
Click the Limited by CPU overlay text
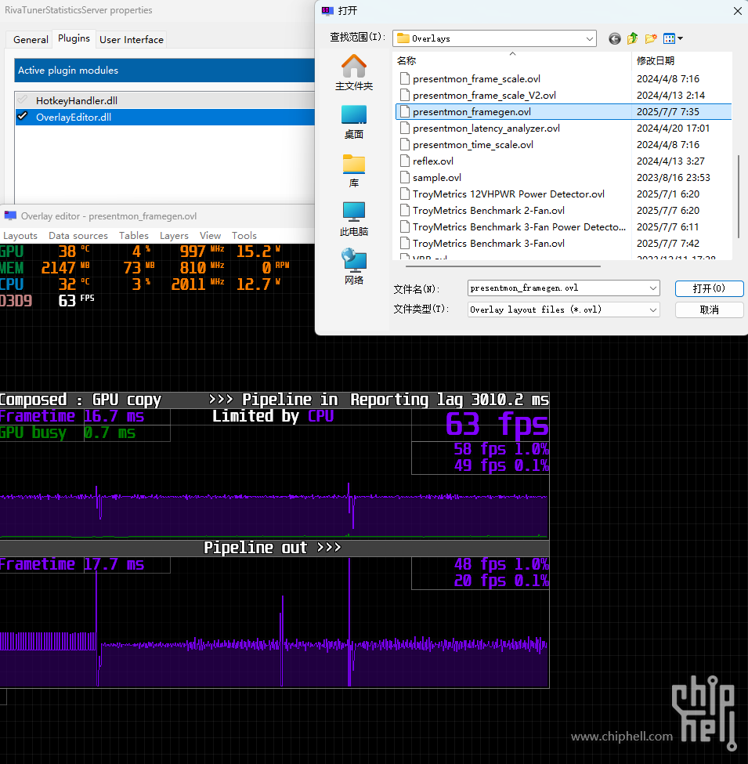273,416
